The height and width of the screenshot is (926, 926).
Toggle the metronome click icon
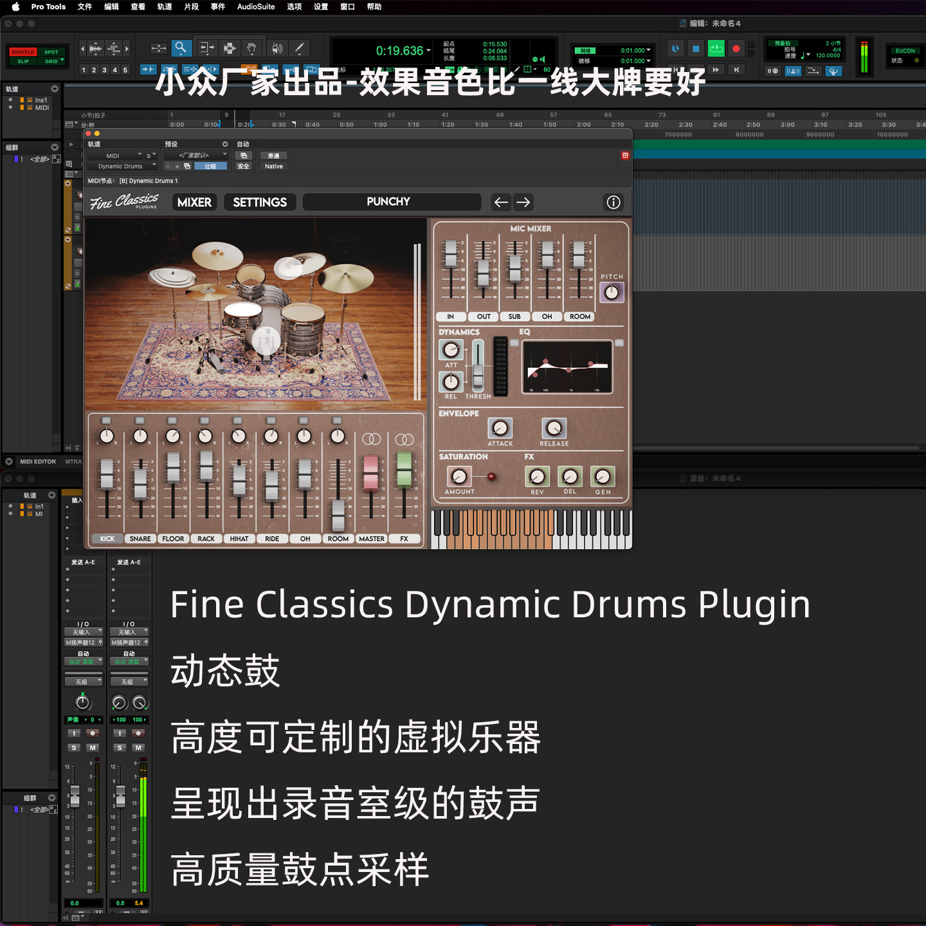793,71
